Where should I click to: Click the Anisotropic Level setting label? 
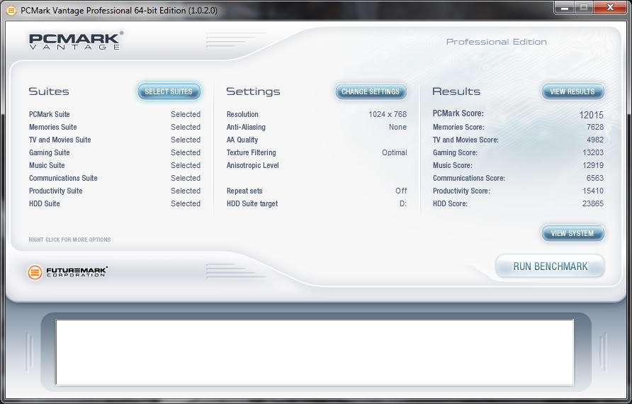253,165
